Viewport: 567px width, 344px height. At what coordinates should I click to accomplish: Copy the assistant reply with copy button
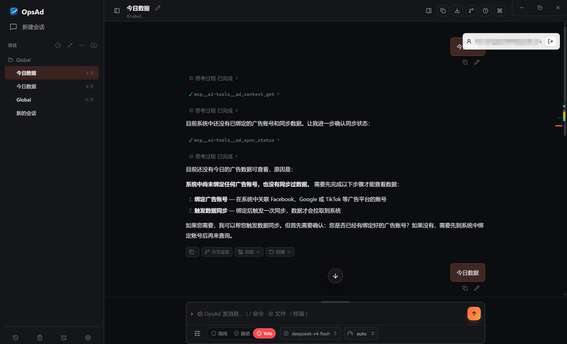pyautogui.click(x=192, y=252)
